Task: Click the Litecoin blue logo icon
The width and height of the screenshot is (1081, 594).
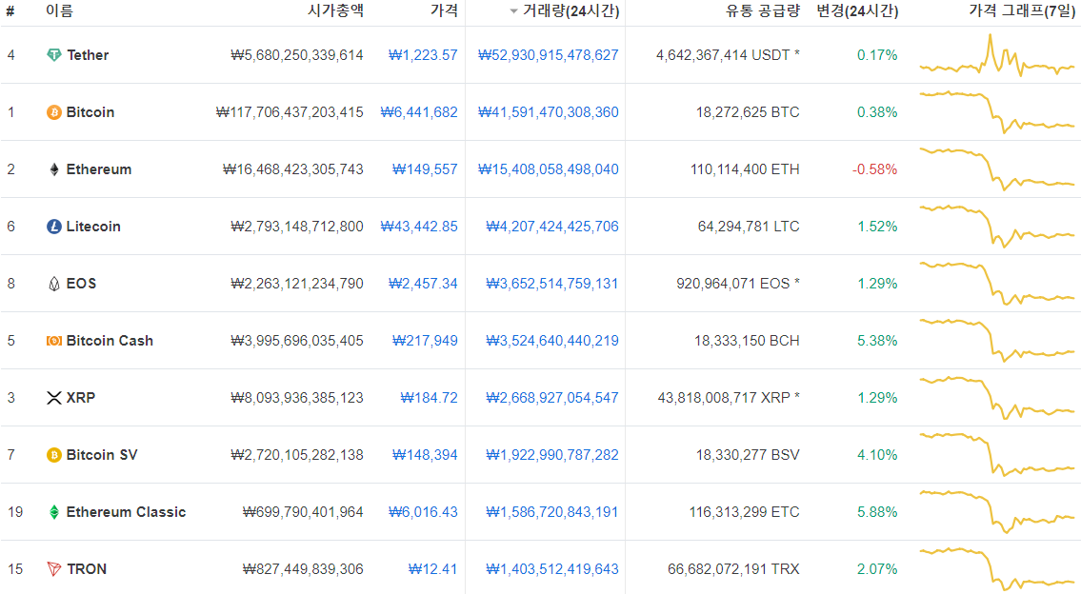Action: tap(53, 227)
